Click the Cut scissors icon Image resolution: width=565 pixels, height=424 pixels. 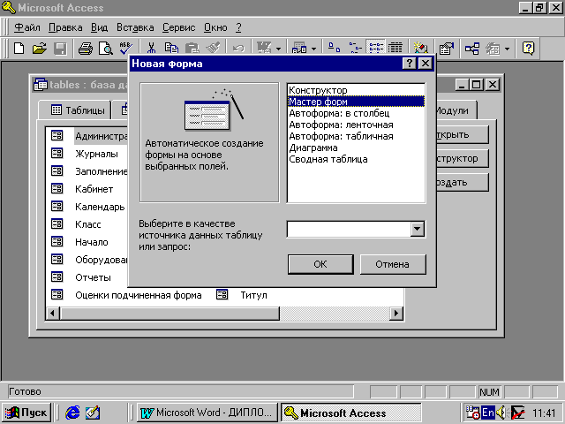(x=151, y=49)
